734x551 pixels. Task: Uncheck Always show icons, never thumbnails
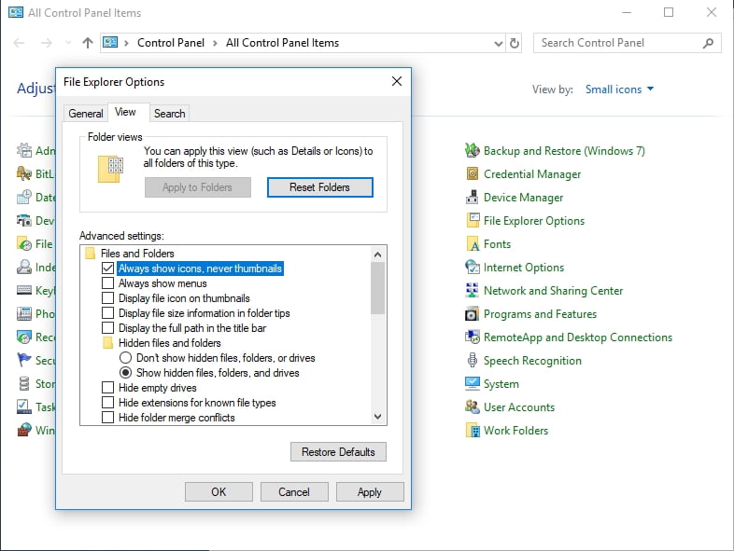click(108, 269)
